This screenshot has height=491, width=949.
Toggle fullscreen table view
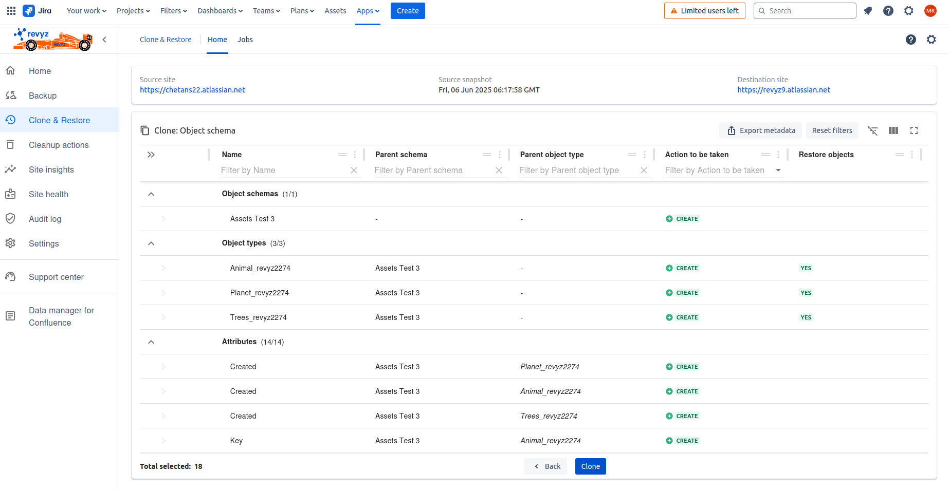pyautogui.click(x=914, y=130)
